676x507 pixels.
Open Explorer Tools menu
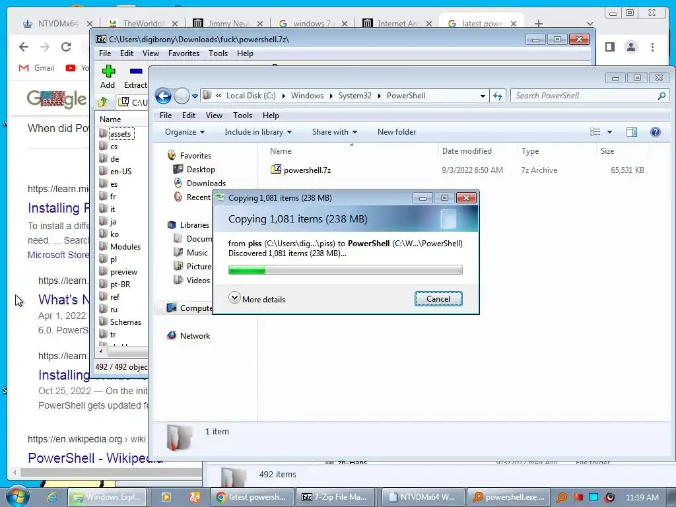pyautogui.click(x=242, y=116)
